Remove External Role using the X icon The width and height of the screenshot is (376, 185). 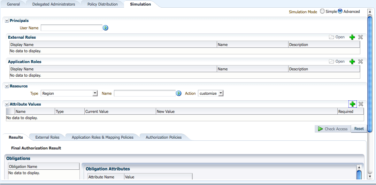tap(360, 37)
